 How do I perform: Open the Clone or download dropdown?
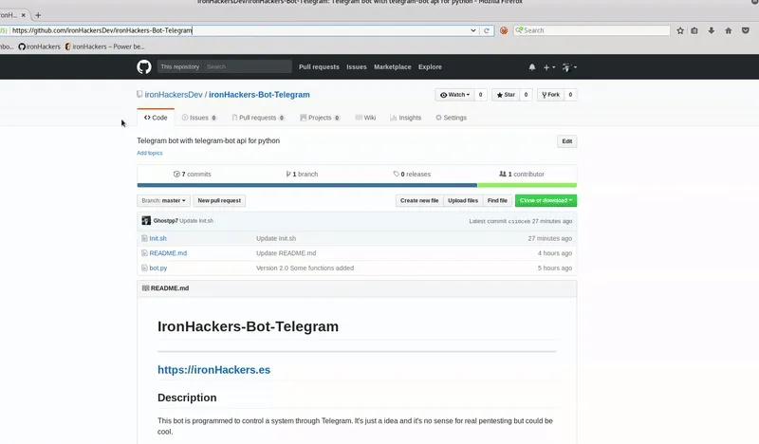point(546,200)
